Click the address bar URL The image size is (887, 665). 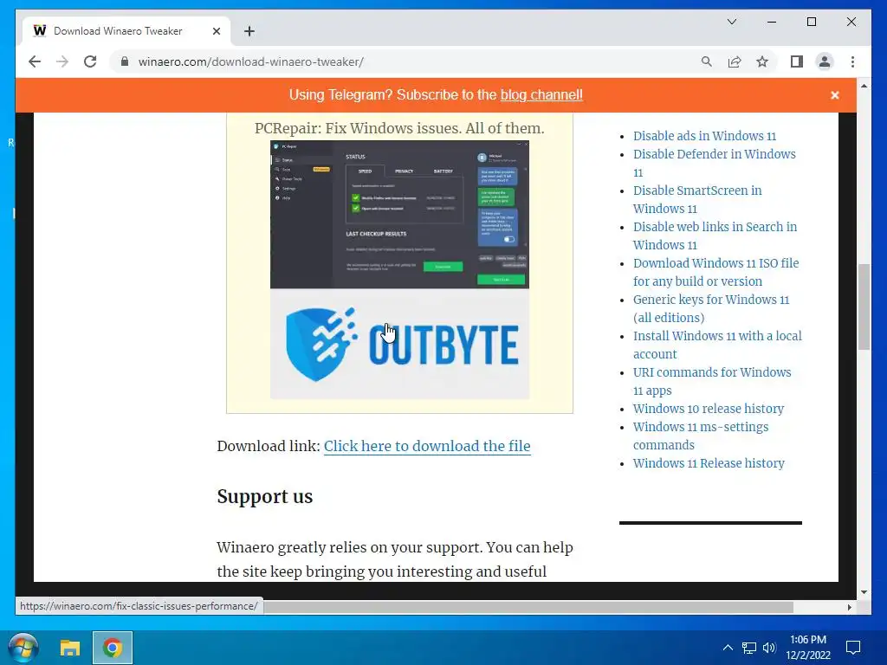250,61
